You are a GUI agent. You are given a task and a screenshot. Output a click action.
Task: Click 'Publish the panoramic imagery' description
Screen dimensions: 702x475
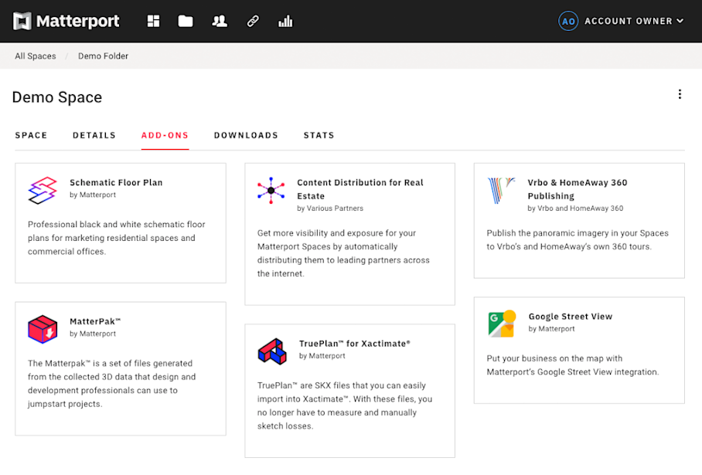[578, 239]
